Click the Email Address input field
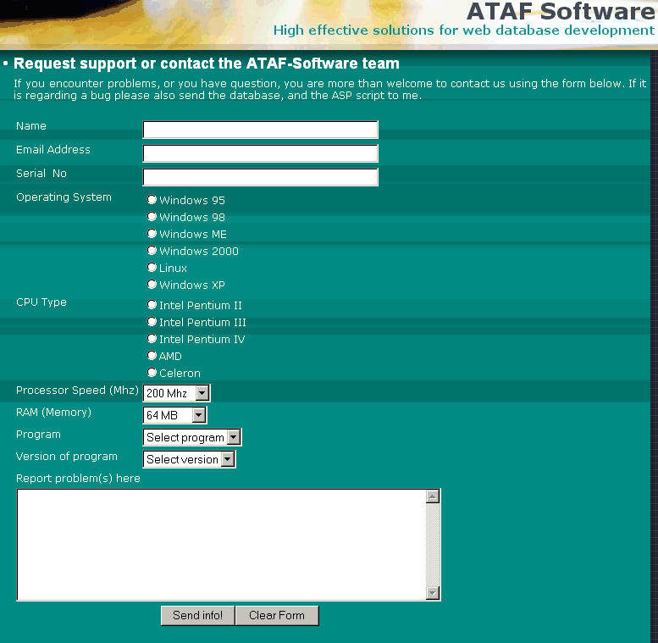This screenshot has height=643, width=658. 260,153
